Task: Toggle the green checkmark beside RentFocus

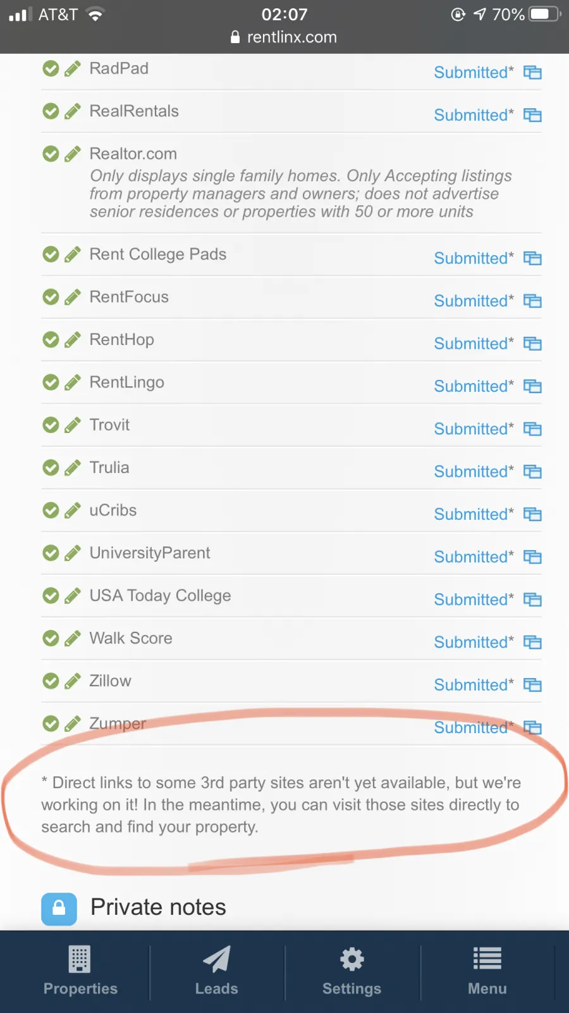Action: click(51, 297)
